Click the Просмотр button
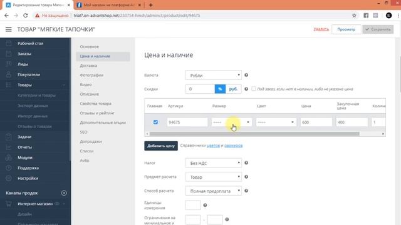This screenshot has height=225, width=401. pos(346,29)
